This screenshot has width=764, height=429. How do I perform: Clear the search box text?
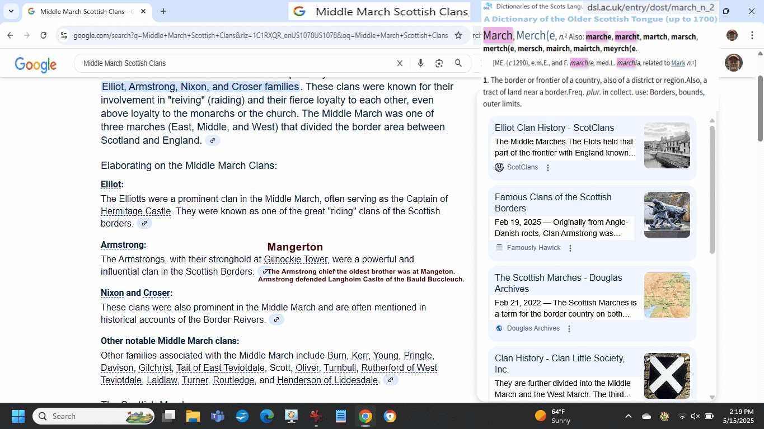point(400,63)
